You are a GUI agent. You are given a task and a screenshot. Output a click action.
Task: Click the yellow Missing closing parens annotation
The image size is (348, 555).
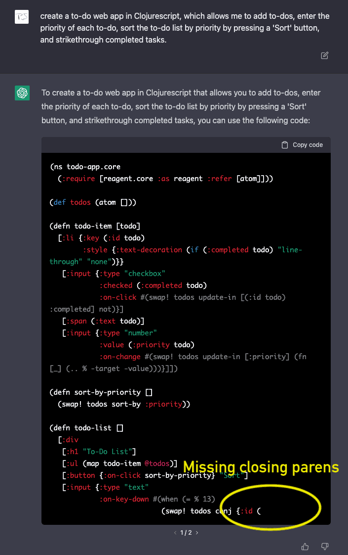[261, 467]
